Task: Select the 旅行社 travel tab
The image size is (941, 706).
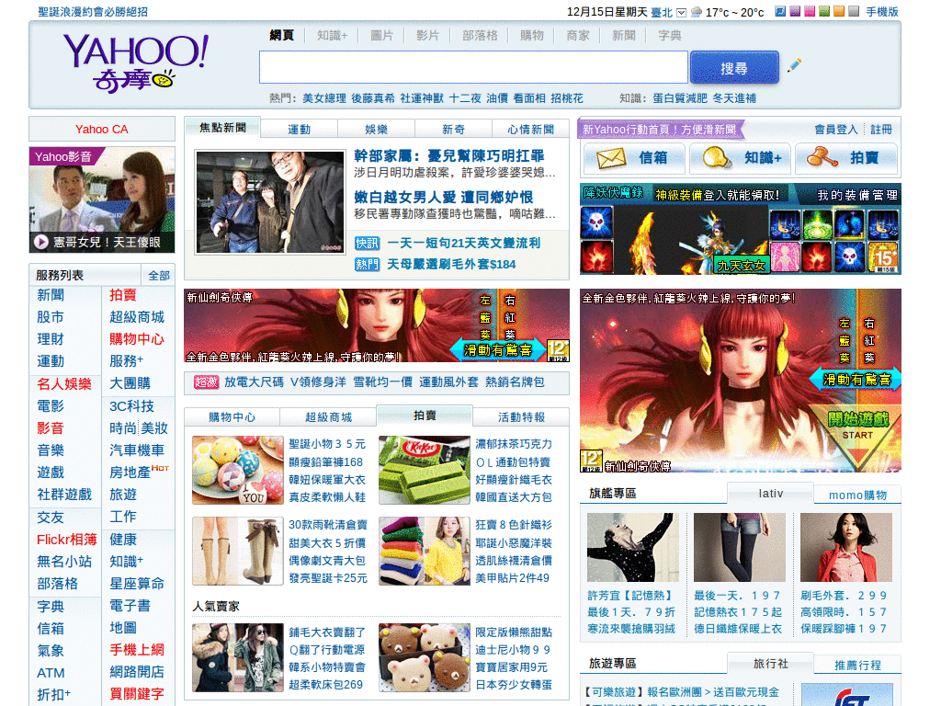Action: pyautogui.click(x=771, y=664)
